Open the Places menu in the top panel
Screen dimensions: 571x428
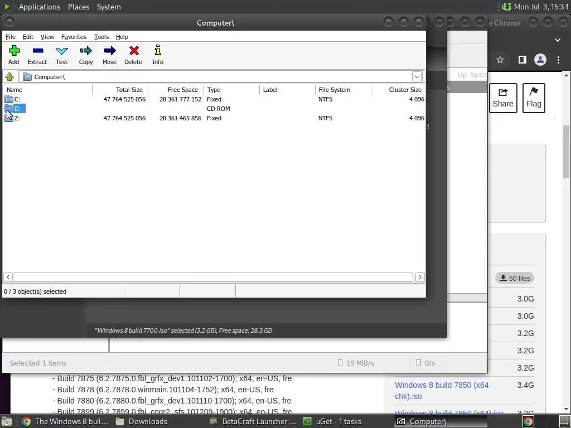[x=79, y=7]
